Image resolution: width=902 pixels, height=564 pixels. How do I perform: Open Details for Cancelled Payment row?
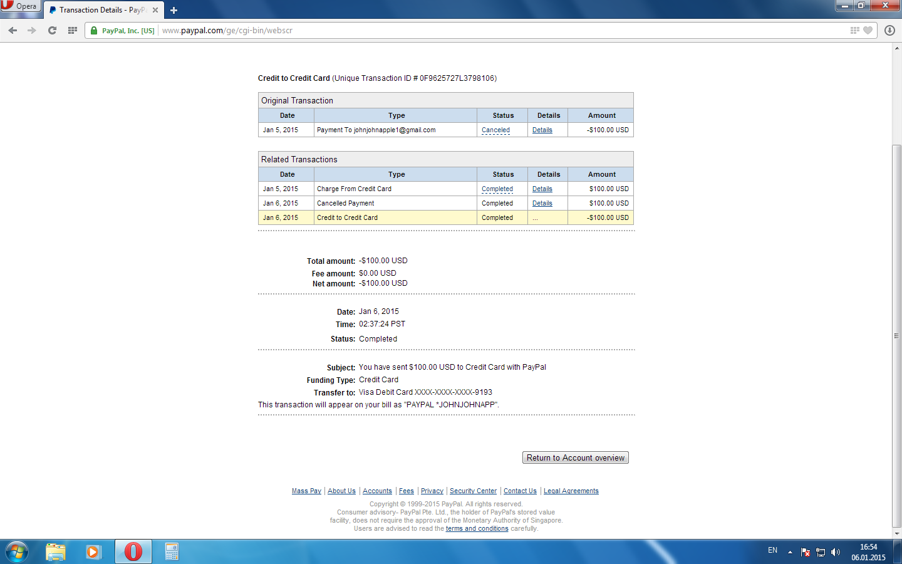click(x=542, y=204)
